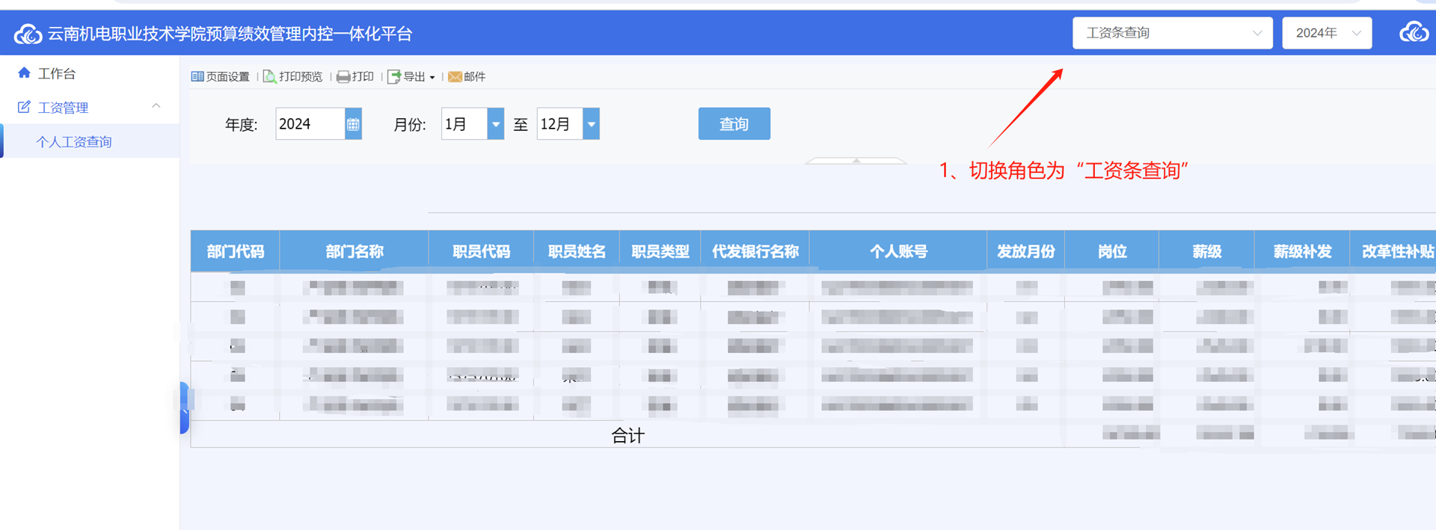The width and height of the screenshot is (1436, 530).
Task: Expand the start month 1月 dropdown
Action: (x=495, y=124)
